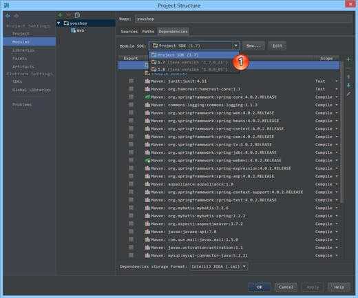Viewport: 358px width, 298px height.
Task: Tick the export checkbox for spring-beans
Action: coord(131,121)
